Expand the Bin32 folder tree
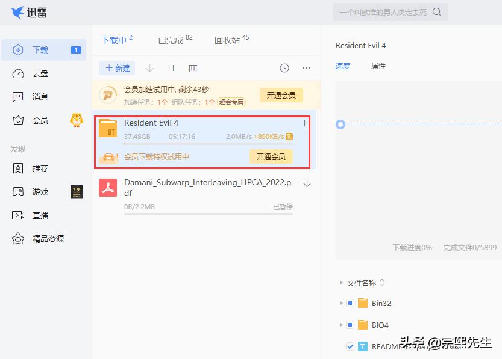The image size is (502, 359). click(341, 303)
